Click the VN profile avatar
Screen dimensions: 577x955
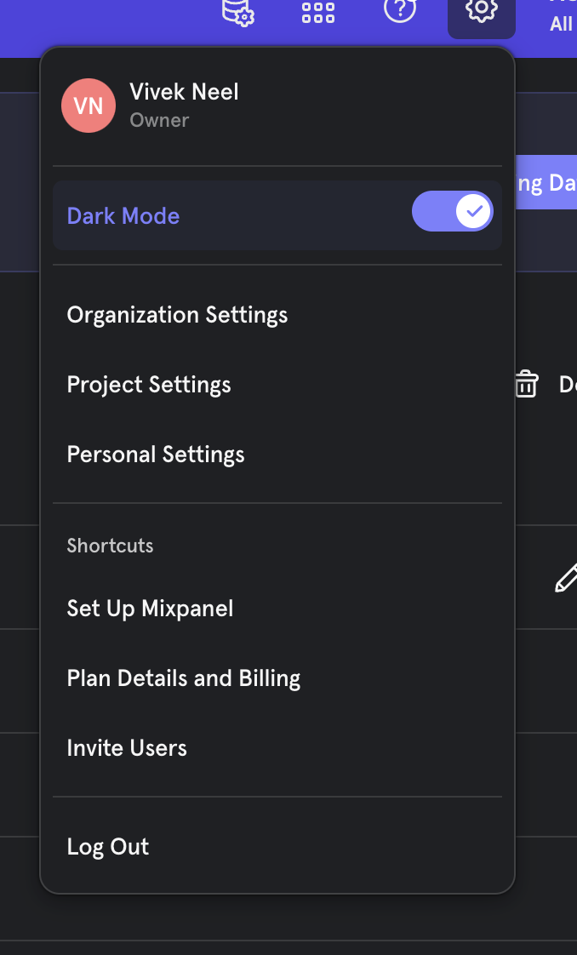click(89, 106)
